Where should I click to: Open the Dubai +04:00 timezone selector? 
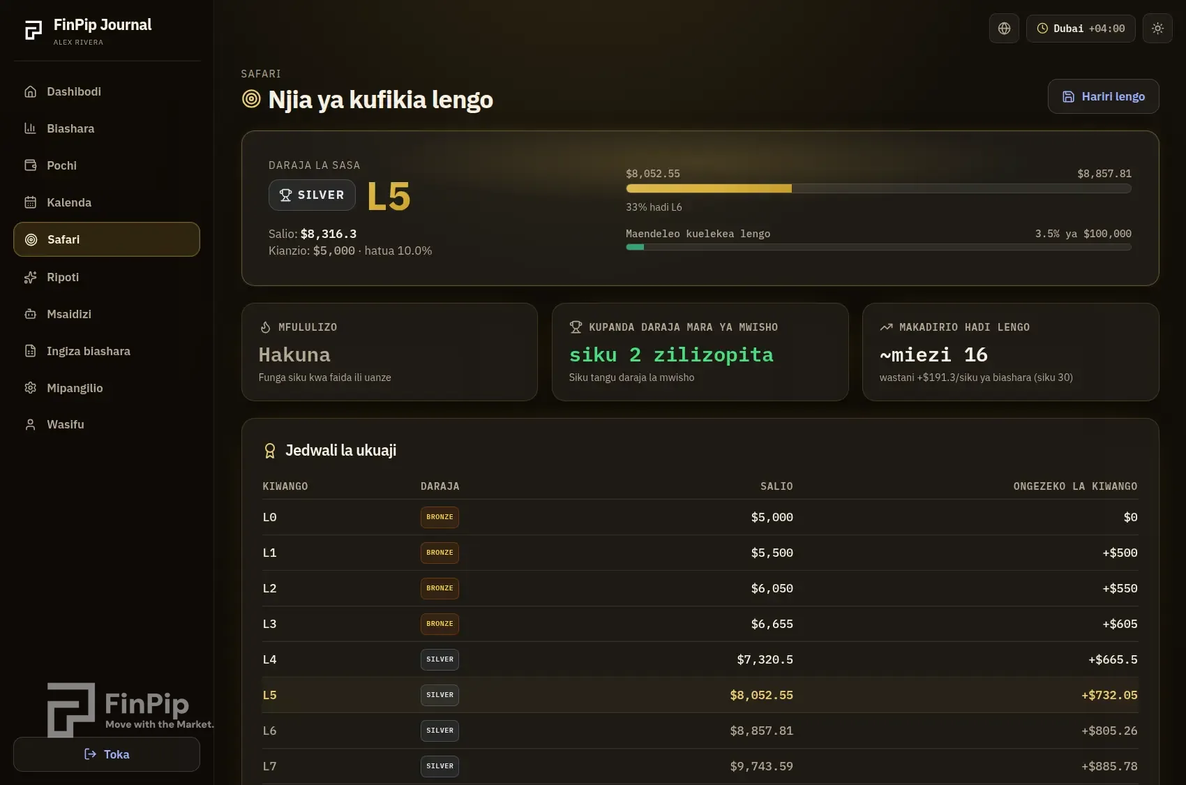1081,29
